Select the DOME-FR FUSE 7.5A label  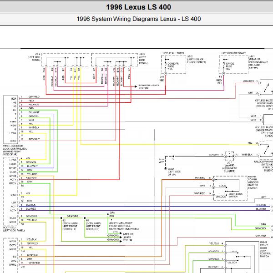click(173, 66)
